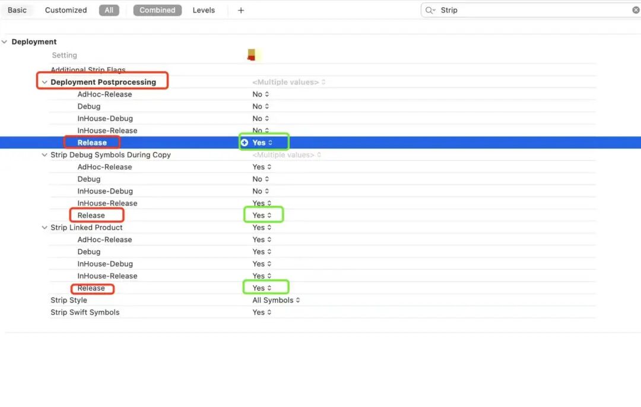Open Strip Debug Symbols Debug value dropdown
This screenshot has width=641, height=407.
[x=261, y=179]
